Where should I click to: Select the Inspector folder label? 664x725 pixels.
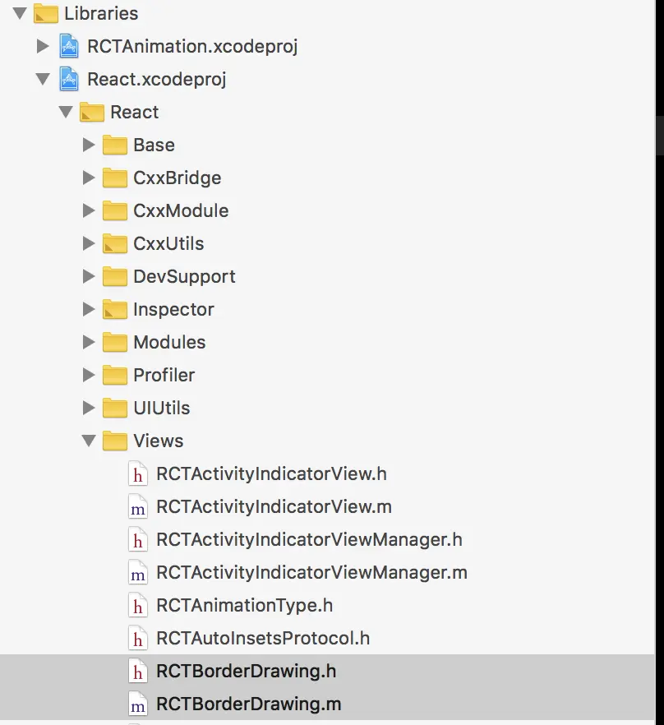click(173, 309)
